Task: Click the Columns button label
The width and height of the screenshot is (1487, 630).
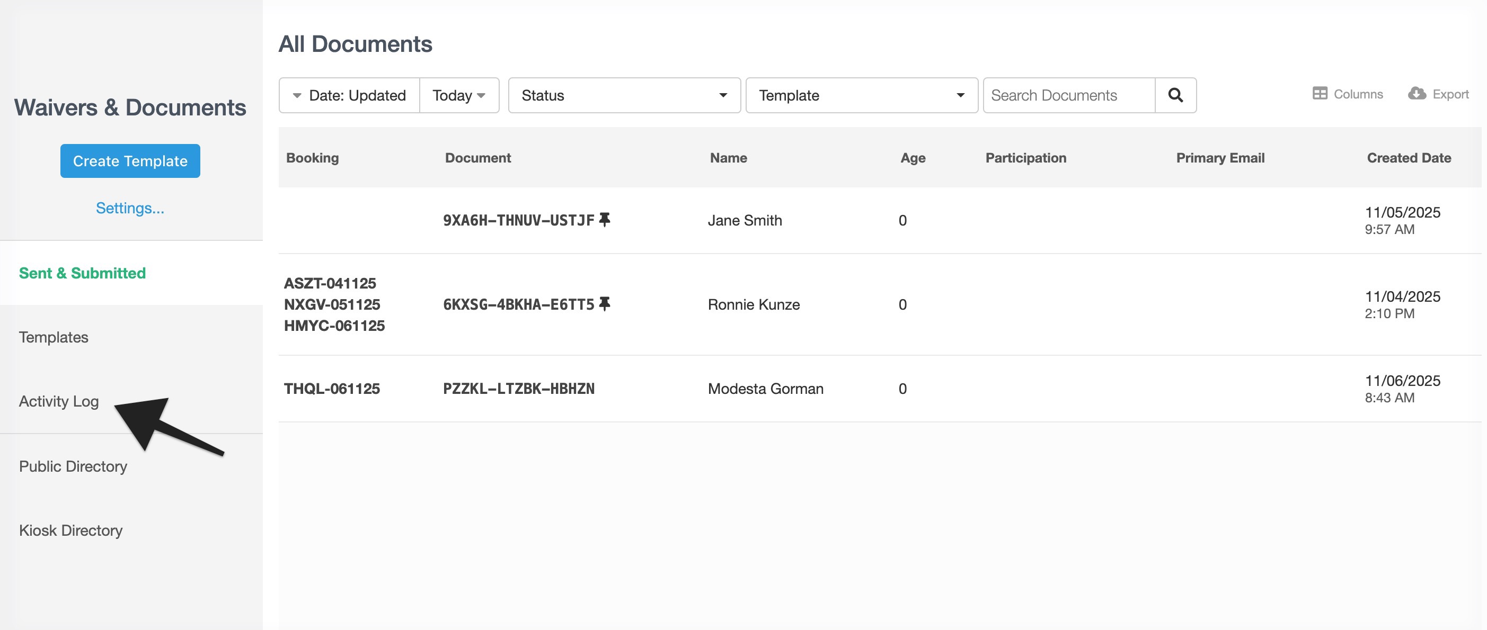Action: tap(1358, 94)
